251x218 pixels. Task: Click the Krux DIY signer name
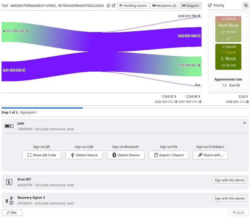click(24, 179)
